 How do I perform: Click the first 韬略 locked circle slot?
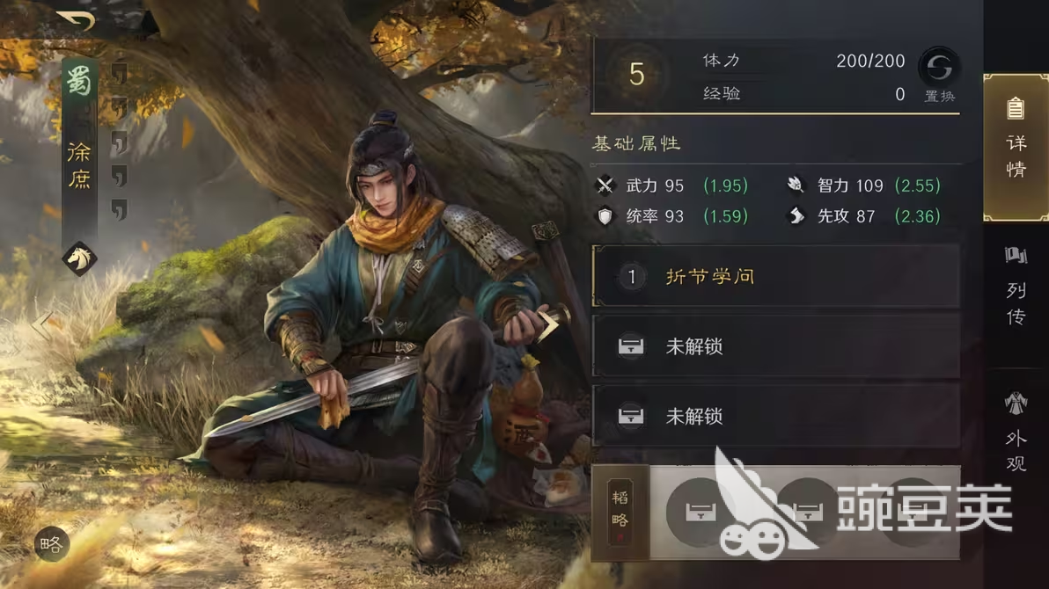(x=701, y=513)
